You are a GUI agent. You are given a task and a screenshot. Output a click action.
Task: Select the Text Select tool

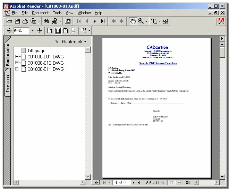[x=154, y=21]
